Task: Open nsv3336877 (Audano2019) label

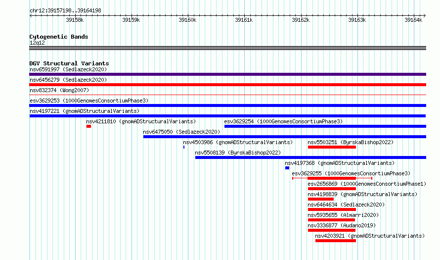Action: (x=342, y=225)
